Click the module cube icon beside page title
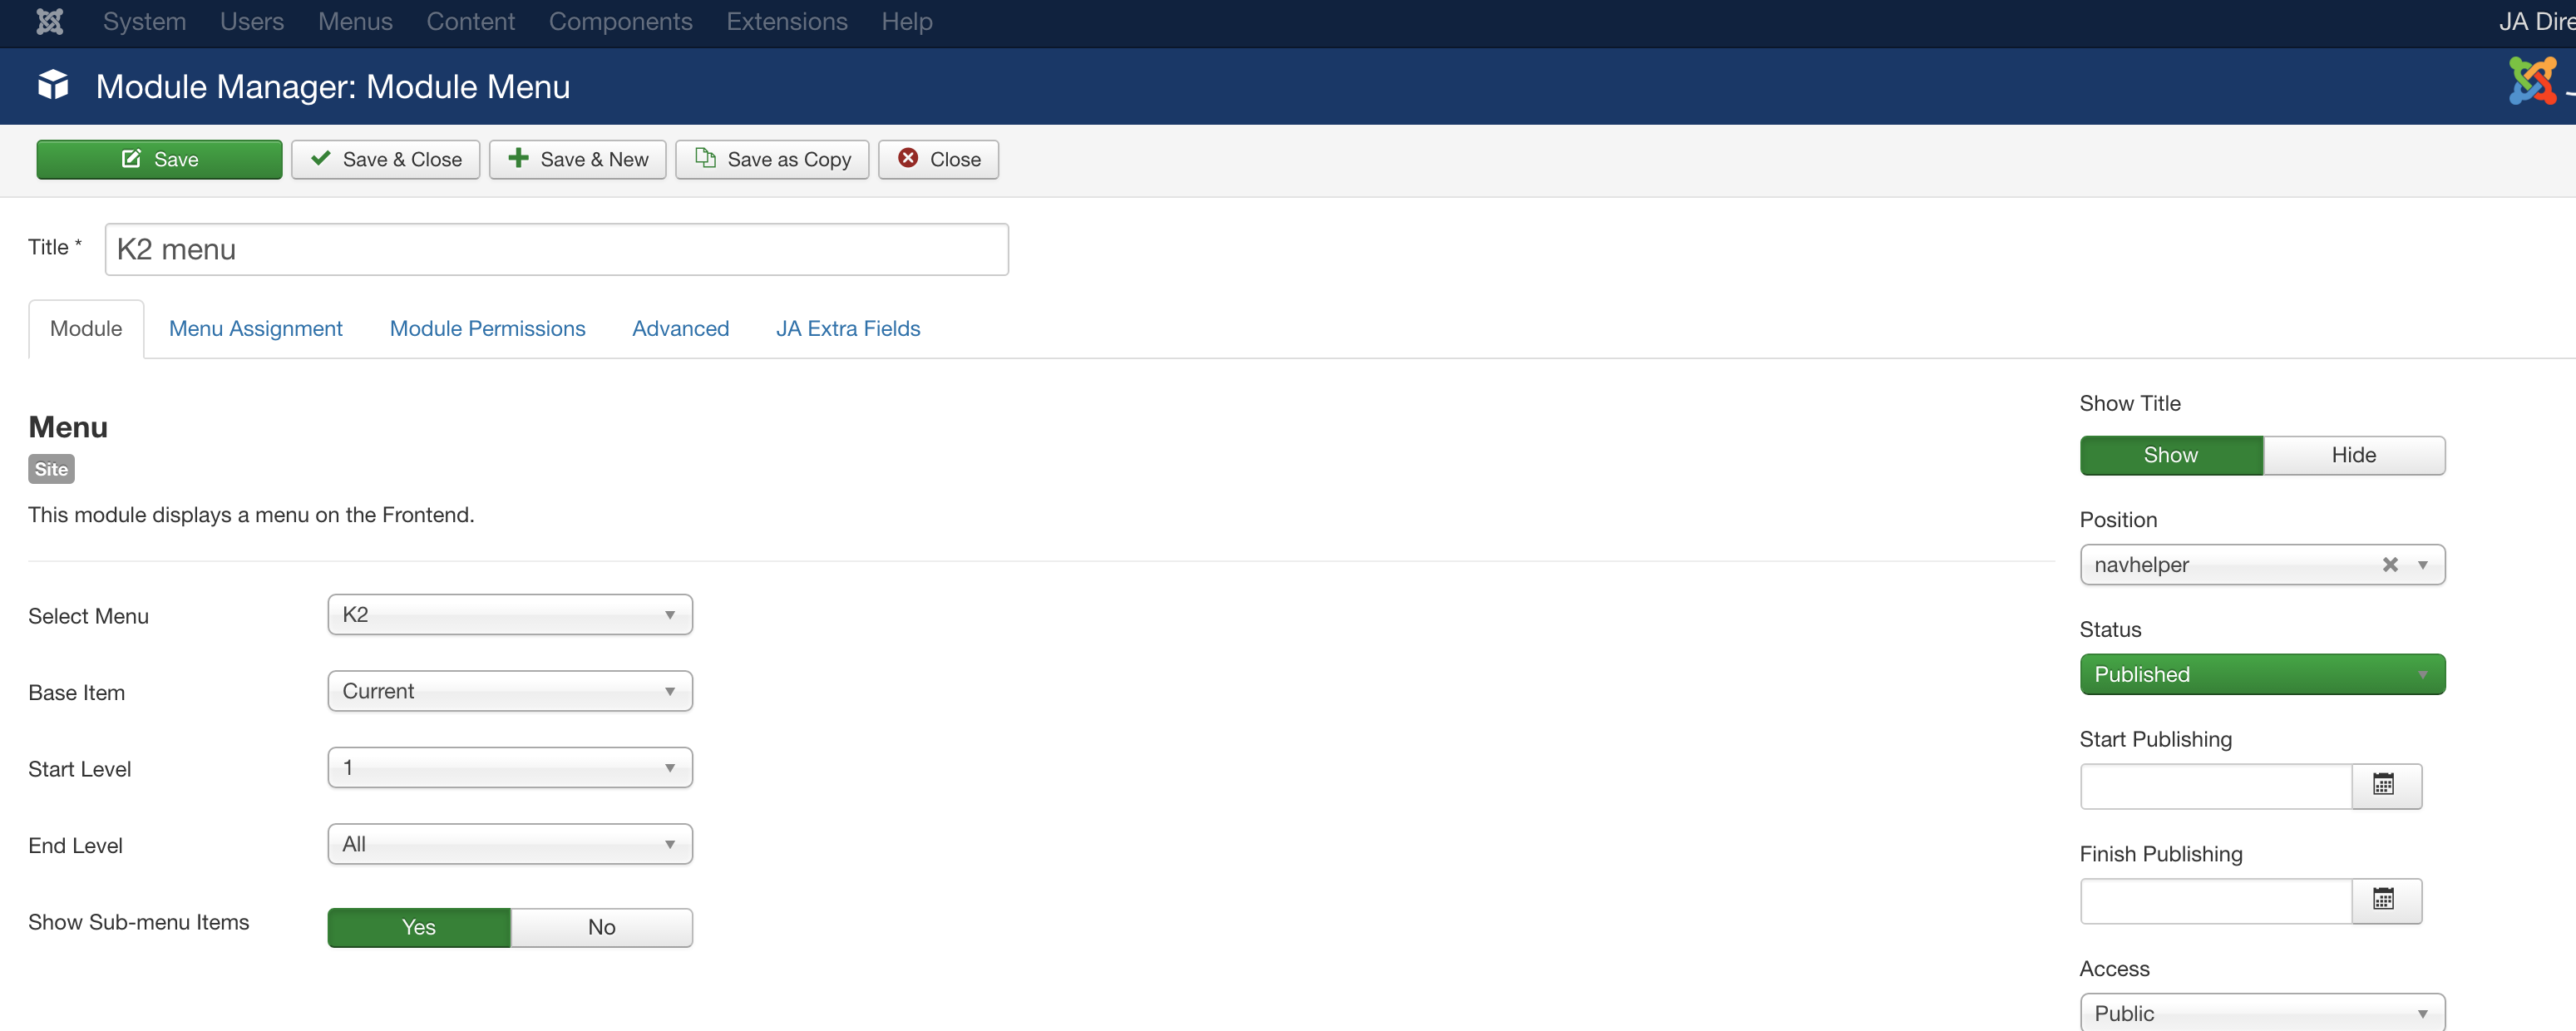2576x1031 pixels. point(53,86)
